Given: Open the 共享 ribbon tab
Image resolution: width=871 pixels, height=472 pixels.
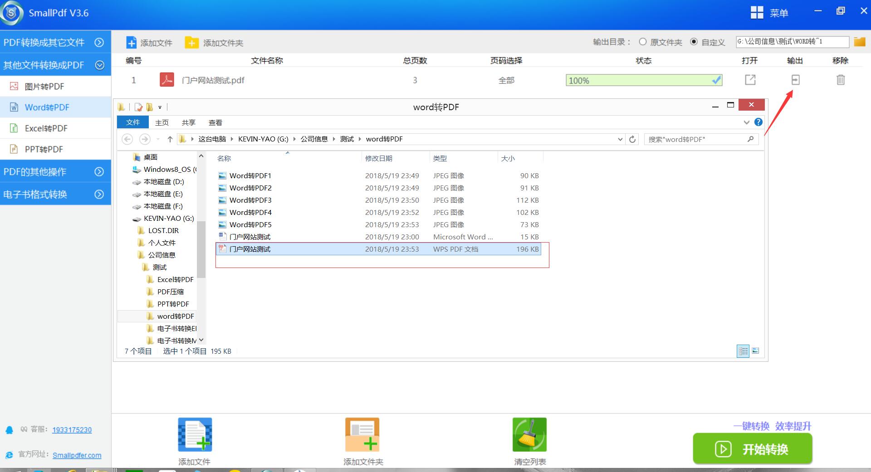Looking at the screenshot, I should tap(189, 122).
